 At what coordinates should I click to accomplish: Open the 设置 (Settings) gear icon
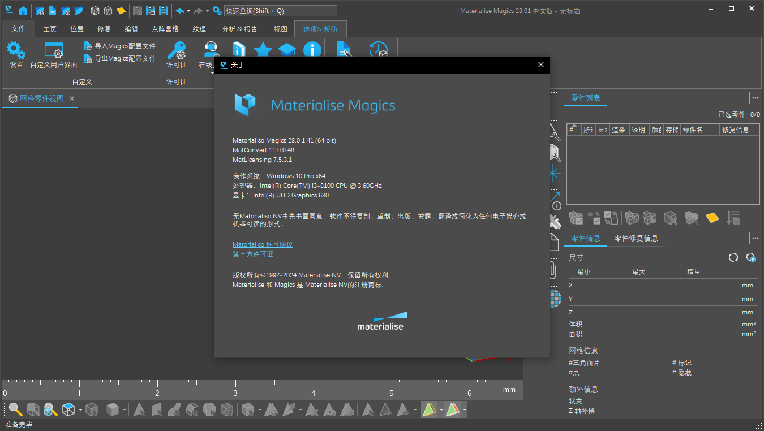coord(16,54)
